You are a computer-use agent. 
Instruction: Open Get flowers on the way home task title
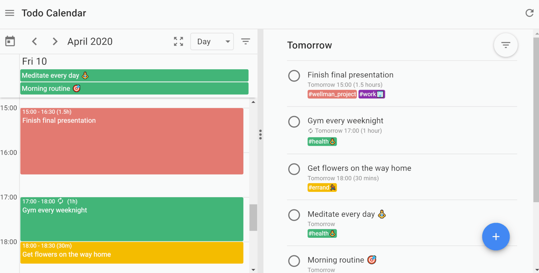359,168
